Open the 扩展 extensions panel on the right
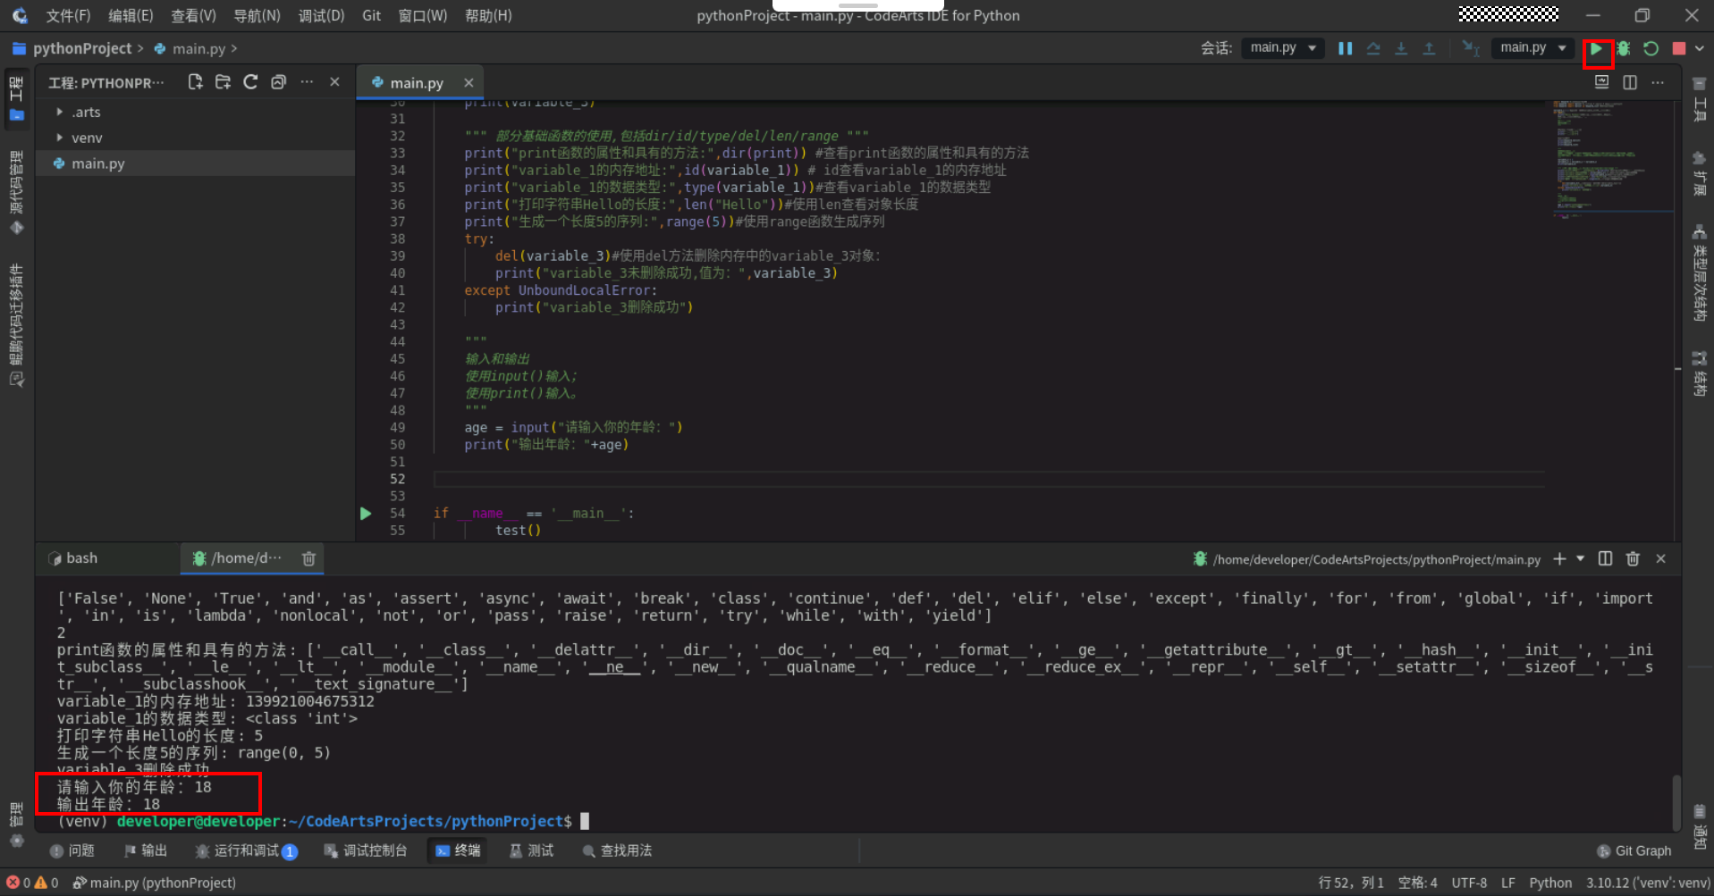The height and width of the screenshot is (896, 1714). coord(1699,174)
